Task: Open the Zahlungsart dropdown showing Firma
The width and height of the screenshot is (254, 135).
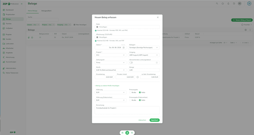Action: pyautogui.click(x=110, y=63)
